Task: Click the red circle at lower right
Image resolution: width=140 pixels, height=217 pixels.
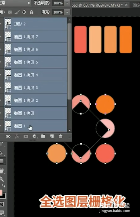Action: (105, 154)
